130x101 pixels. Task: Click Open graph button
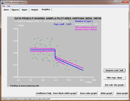(122, 93)
